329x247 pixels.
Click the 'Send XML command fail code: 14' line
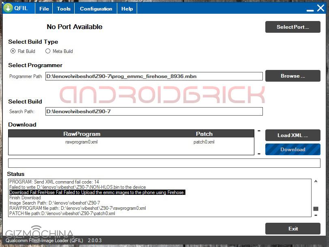click(54, 182)
